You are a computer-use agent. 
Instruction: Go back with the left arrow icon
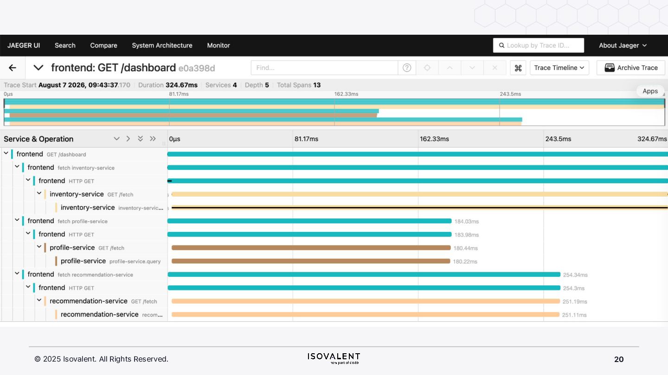pyautogui.click(x=13, y=68)
